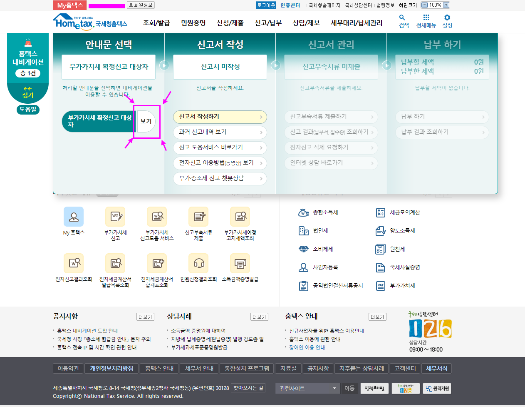Click the 공익법인결산서류공시 clipboard icon
Image resolution: width=525 pixels, height=407 pixels.
[x=304, y=286]
